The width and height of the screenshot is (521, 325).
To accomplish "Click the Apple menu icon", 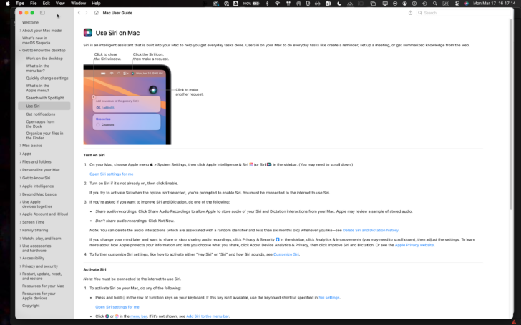I will (x=6, y=3).
